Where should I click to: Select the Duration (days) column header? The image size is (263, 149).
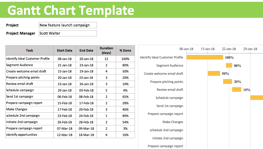point(106,50)
